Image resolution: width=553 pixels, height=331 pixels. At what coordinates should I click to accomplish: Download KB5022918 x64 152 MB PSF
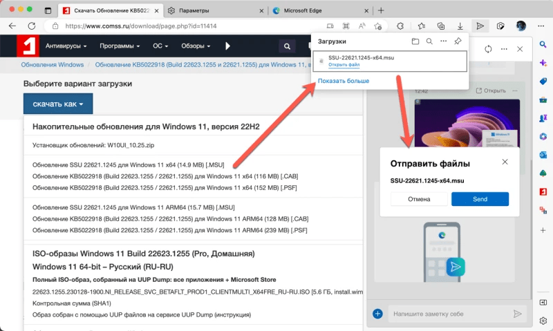click(165, 188)
